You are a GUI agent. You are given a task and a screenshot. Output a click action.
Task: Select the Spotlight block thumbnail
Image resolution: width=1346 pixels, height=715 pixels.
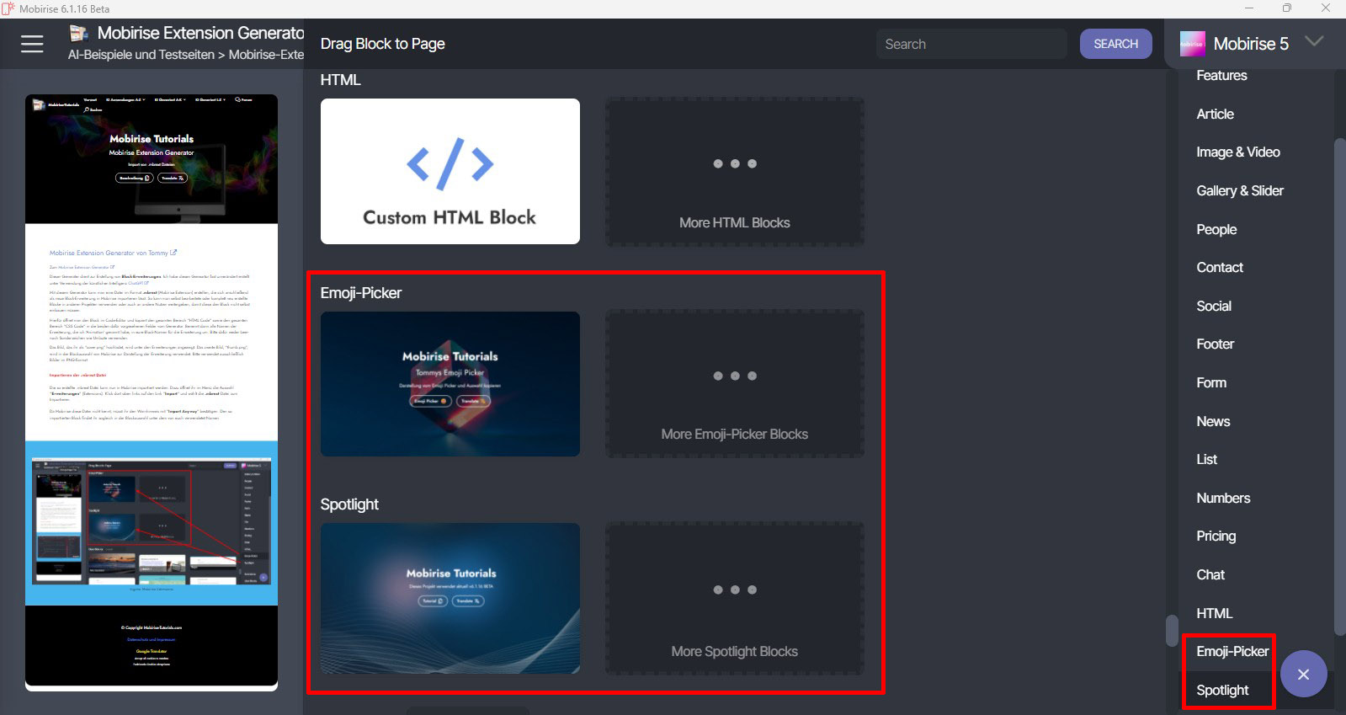[450, 598]
